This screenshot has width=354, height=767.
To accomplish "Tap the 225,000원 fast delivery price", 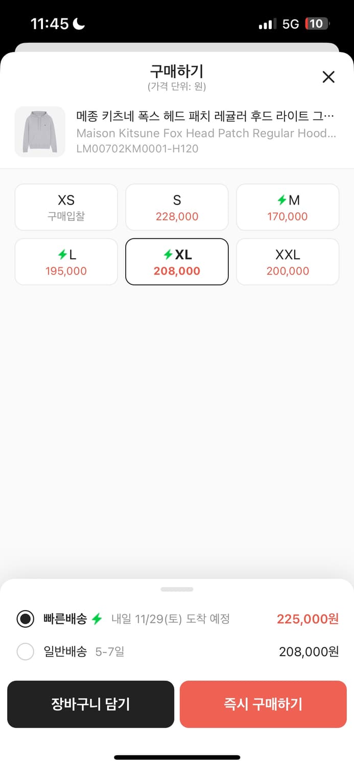I will (x=308, y=619).
